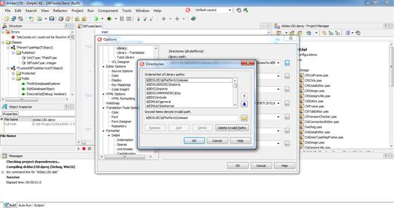Click the library path edit field
Viewport: 394px width, 208px height.
[191, 118]
